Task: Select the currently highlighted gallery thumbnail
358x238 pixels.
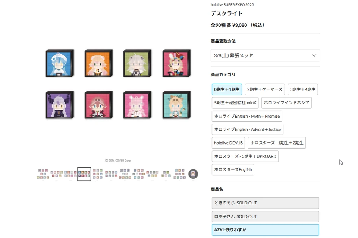Action: click(84, 174)
